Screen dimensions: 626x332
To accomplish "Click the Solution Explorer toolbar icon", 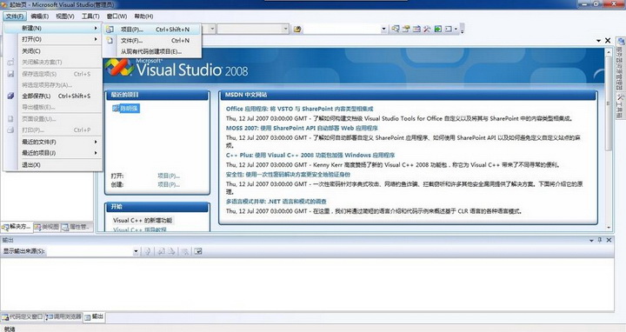I will point(396,29).
